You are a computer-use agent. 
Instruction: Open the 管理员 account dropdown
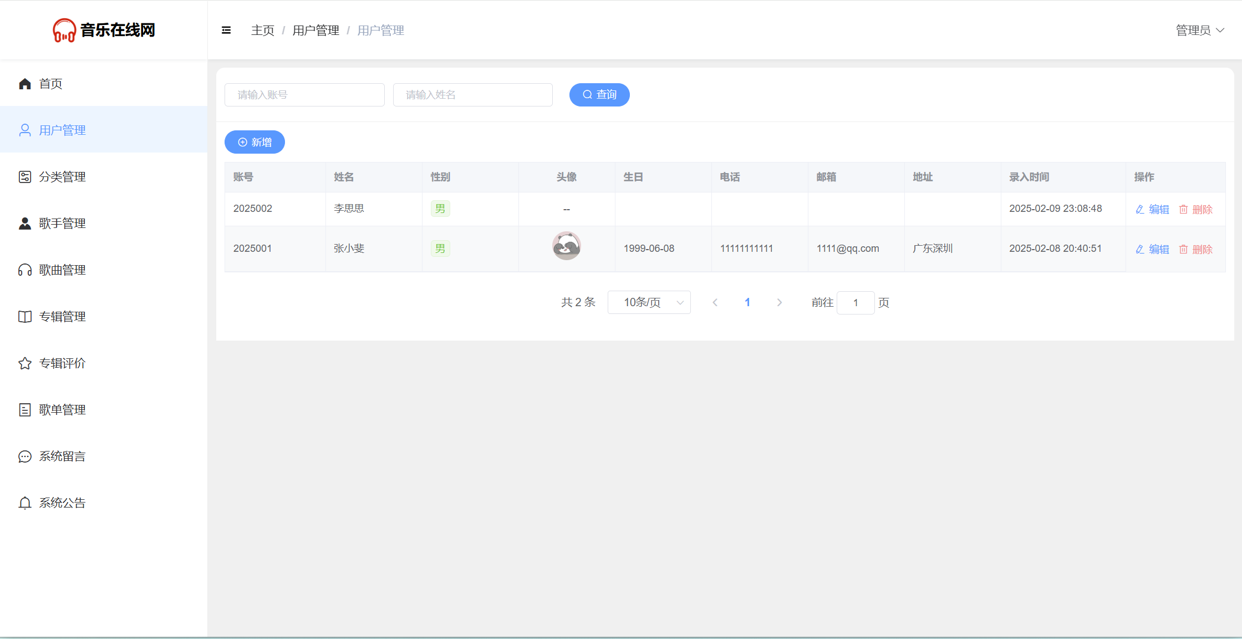pyautogui.click(x=1199, y=31)
